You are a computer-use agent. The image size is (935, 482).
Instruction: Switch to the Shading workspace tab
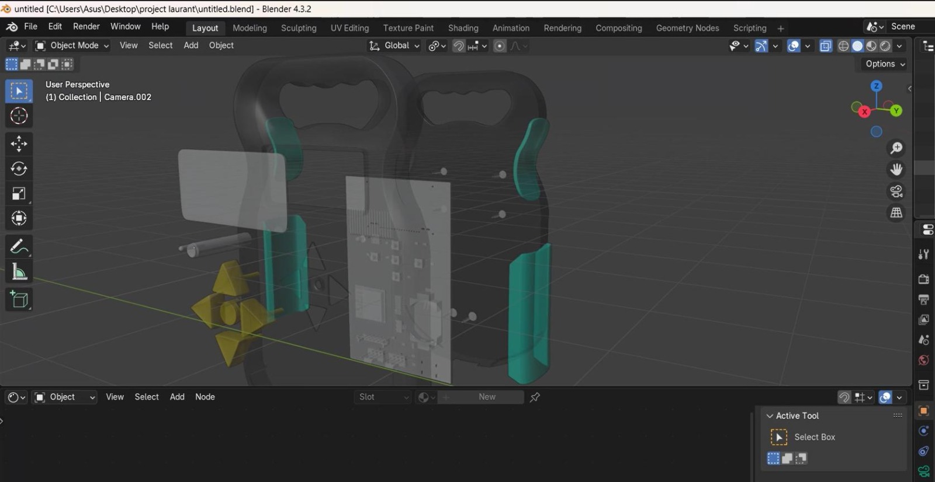point(463,28)
